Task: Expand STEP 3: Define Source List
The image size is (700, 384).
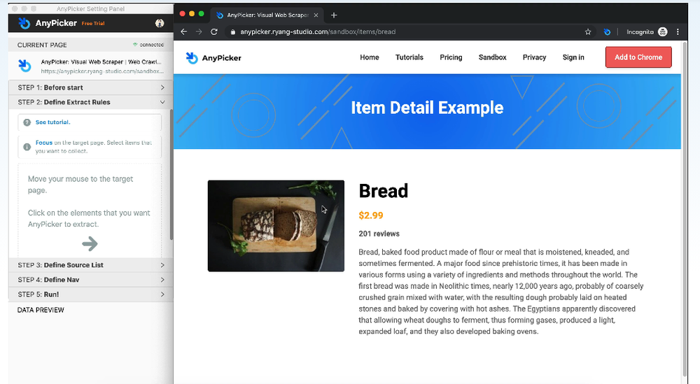Action: click(90, 265)
